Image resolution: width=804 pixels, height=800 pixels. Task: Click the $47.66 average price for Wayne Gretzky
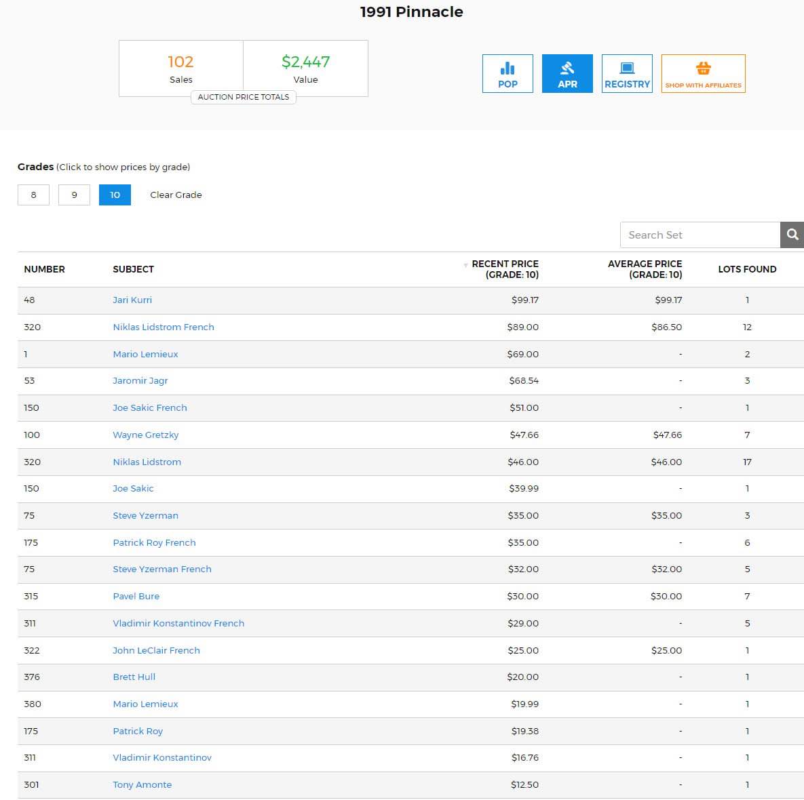(668, 435)
